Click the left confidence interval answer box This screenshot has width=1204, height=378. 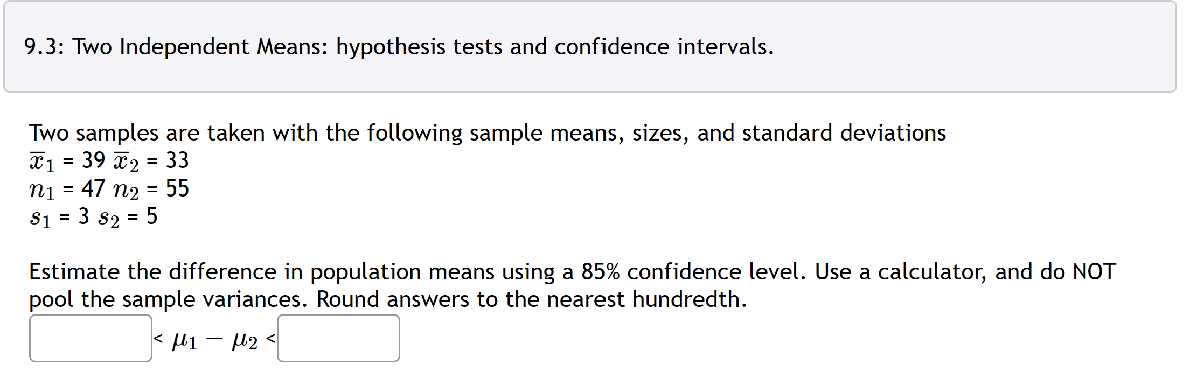pyautogui.click(x=91, y=338)
